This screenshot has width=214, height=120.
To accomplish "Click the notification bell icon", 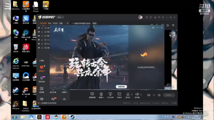I will [x=168, y=25].
